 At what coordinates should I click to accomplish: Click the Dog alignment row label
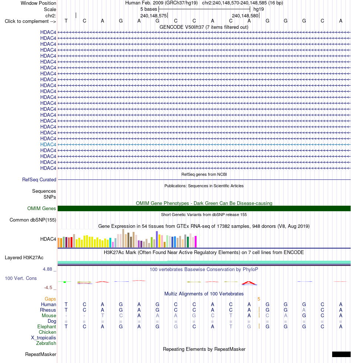(52, 321)
